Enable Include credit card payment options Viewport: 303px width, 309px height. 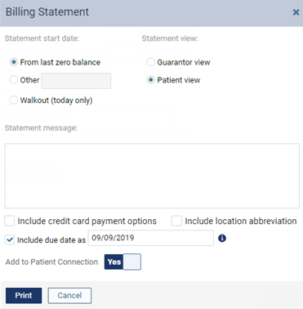tap(10, 221)
